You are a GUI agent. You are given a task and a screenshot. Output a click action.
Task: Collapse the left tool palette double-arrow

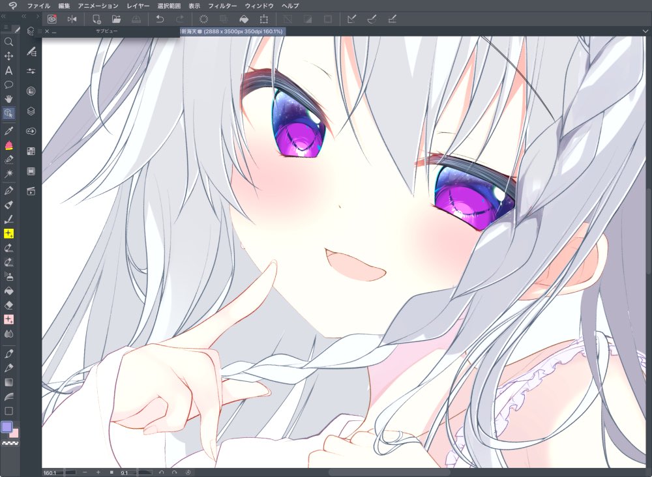click(x=3, y=17)
